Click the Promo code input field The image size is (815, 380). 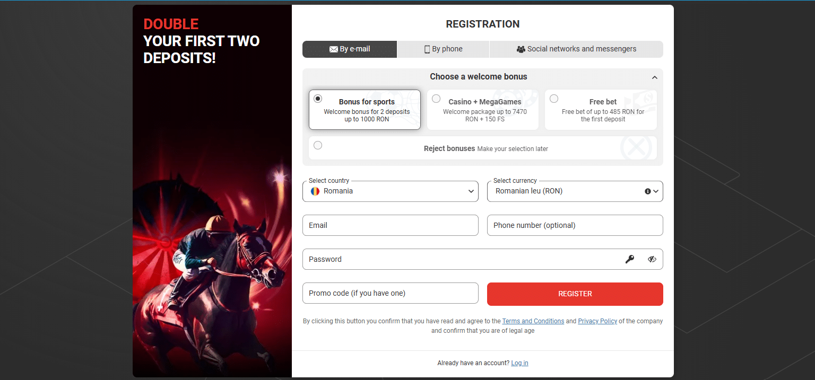click(x=391, y=293)
